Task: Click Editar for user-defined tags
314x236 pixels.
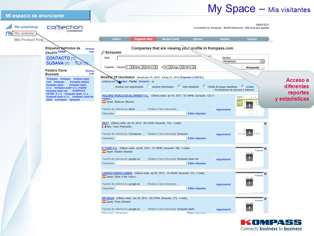Action: [62, 51]
